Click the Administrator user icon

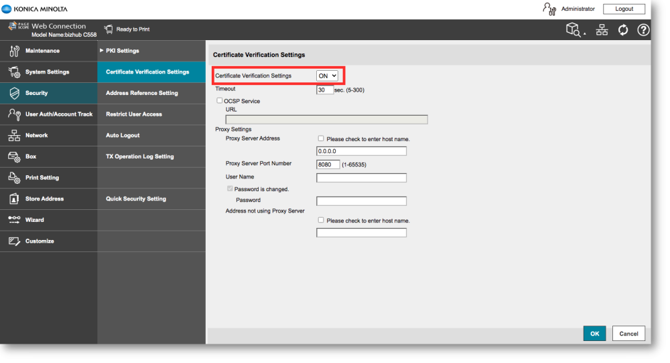tap(549, 9)
